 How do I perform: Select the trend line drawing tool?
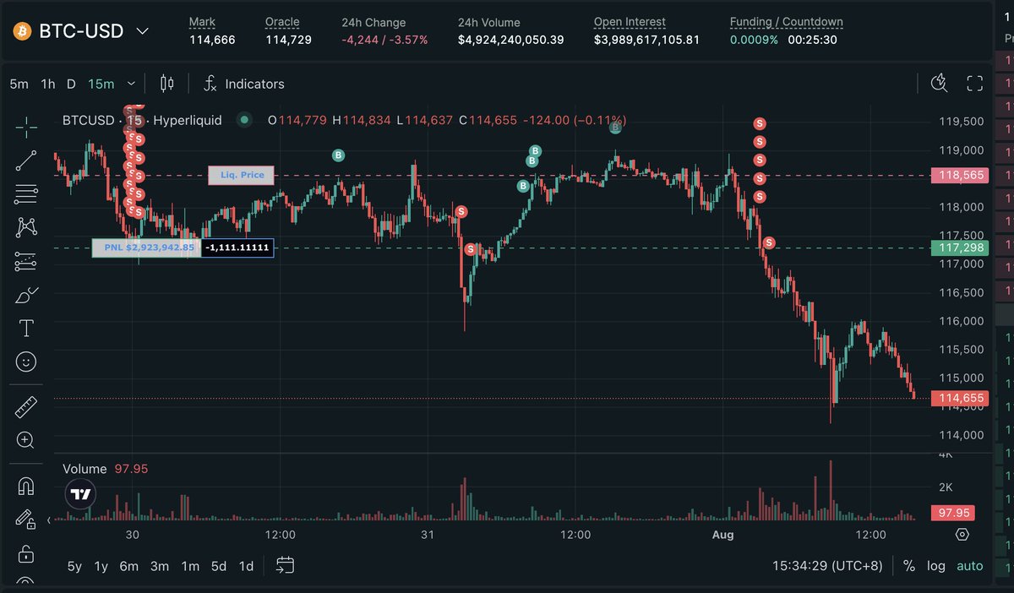[x=26, y=160]
